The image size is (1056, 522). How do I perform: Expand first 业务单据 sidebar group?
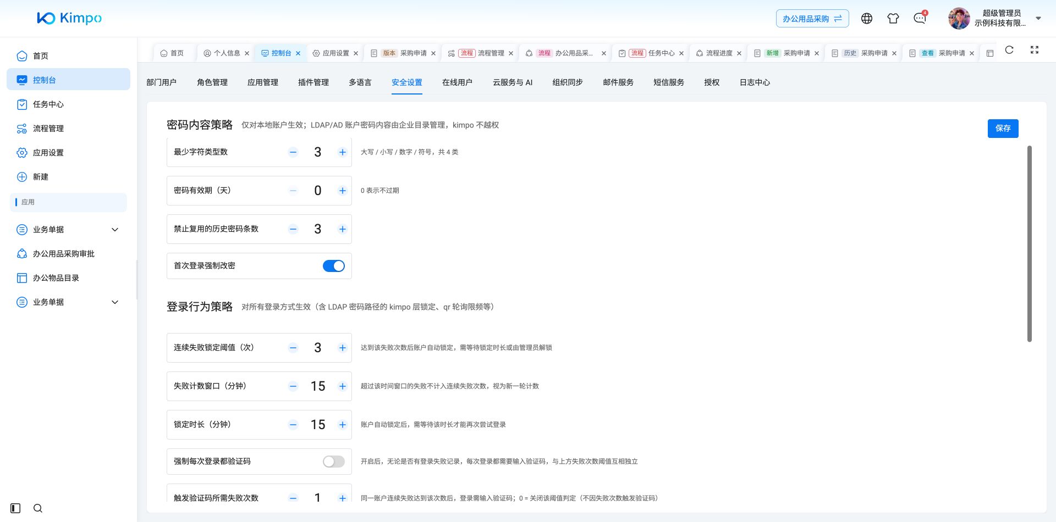68,230
